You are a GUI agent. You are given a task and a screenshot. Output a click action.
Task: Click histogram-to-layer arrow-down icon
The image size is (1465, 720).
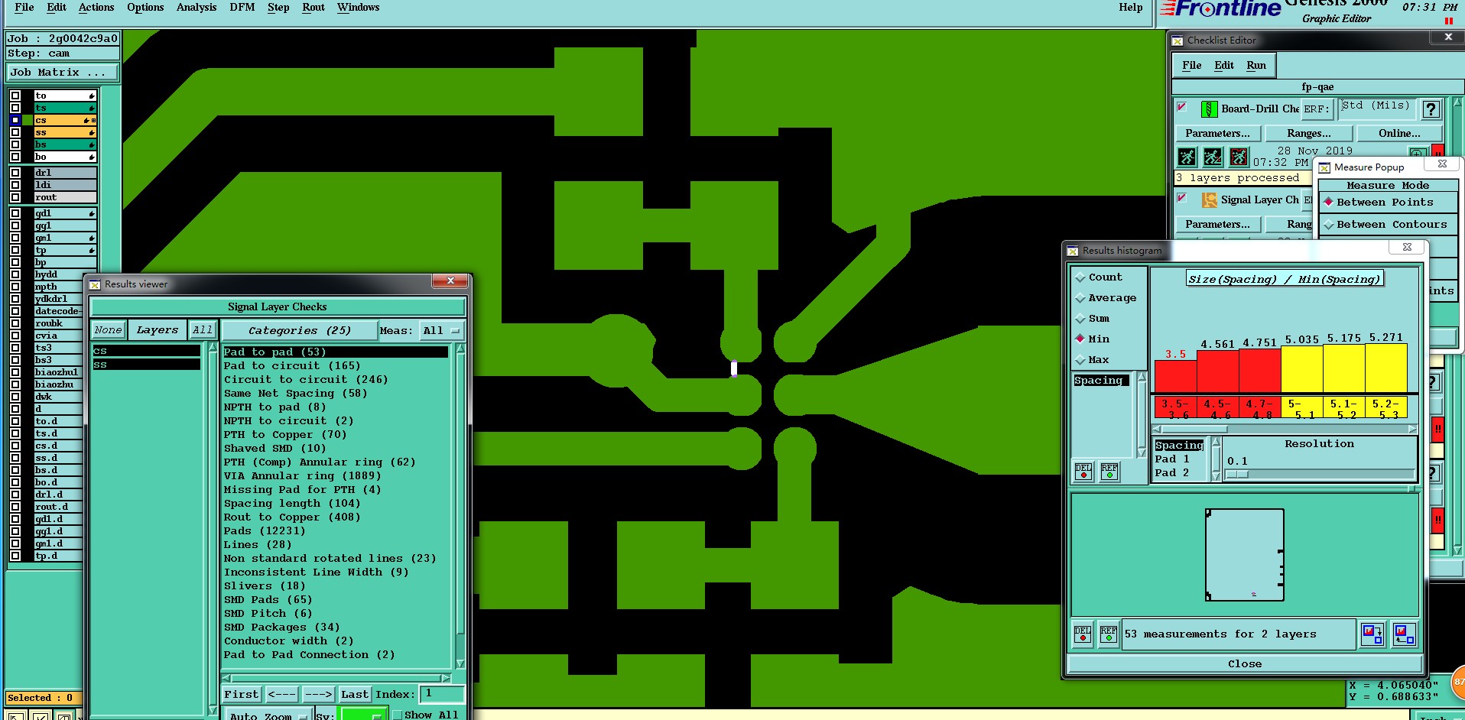pyautogui.click(x=1372, y=634)
